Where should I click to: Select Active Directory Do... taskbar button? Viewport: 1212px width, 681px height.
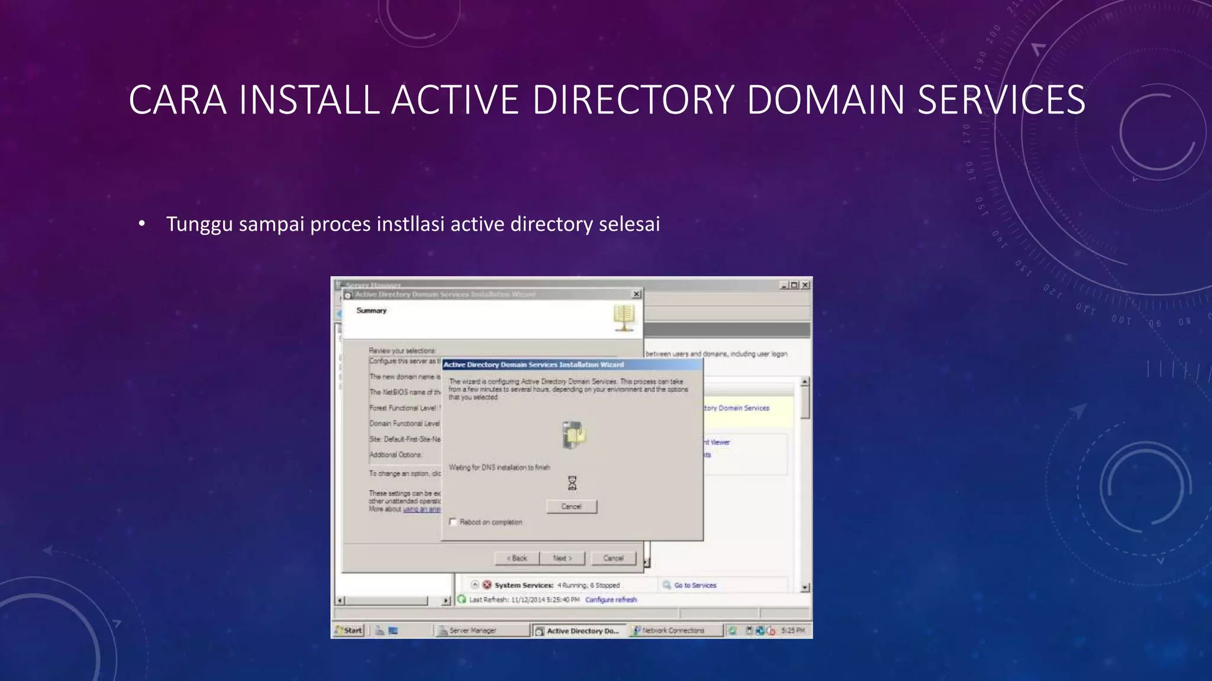coord(579,631)
